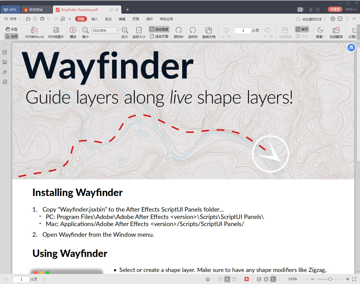Screen dimensions: 360x284
Task: Click the toolbar page number field
Action: tap(243, 30)
